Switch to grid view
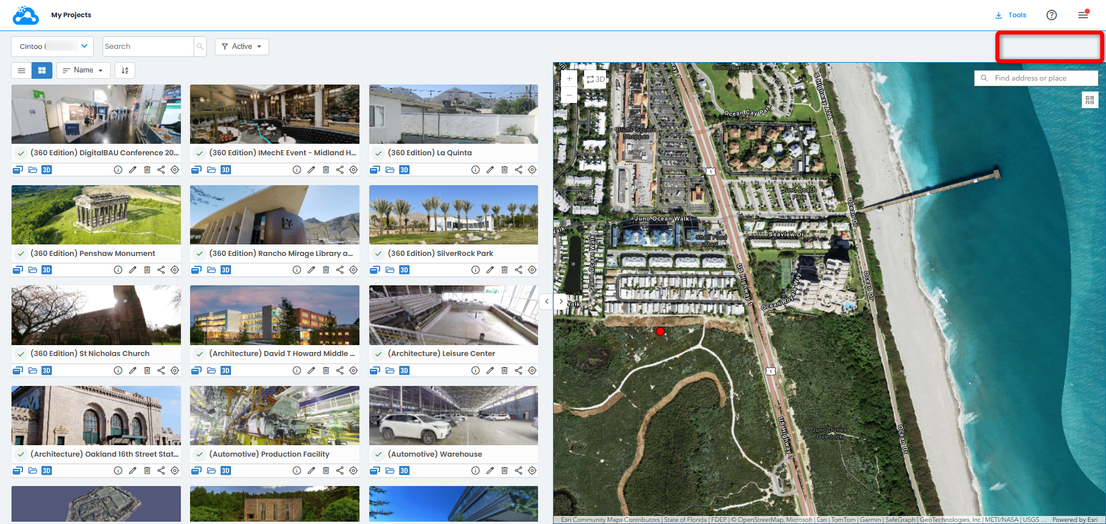Screen dimensions: 1106x524 tap(42, 70)
